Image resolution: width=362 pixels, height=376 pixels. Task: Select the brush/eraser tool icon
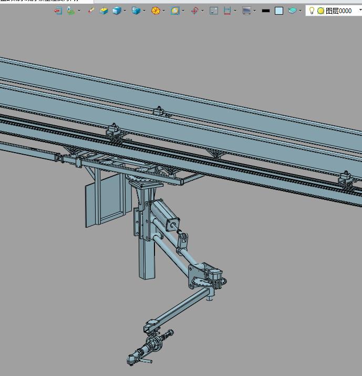(91, 11)
